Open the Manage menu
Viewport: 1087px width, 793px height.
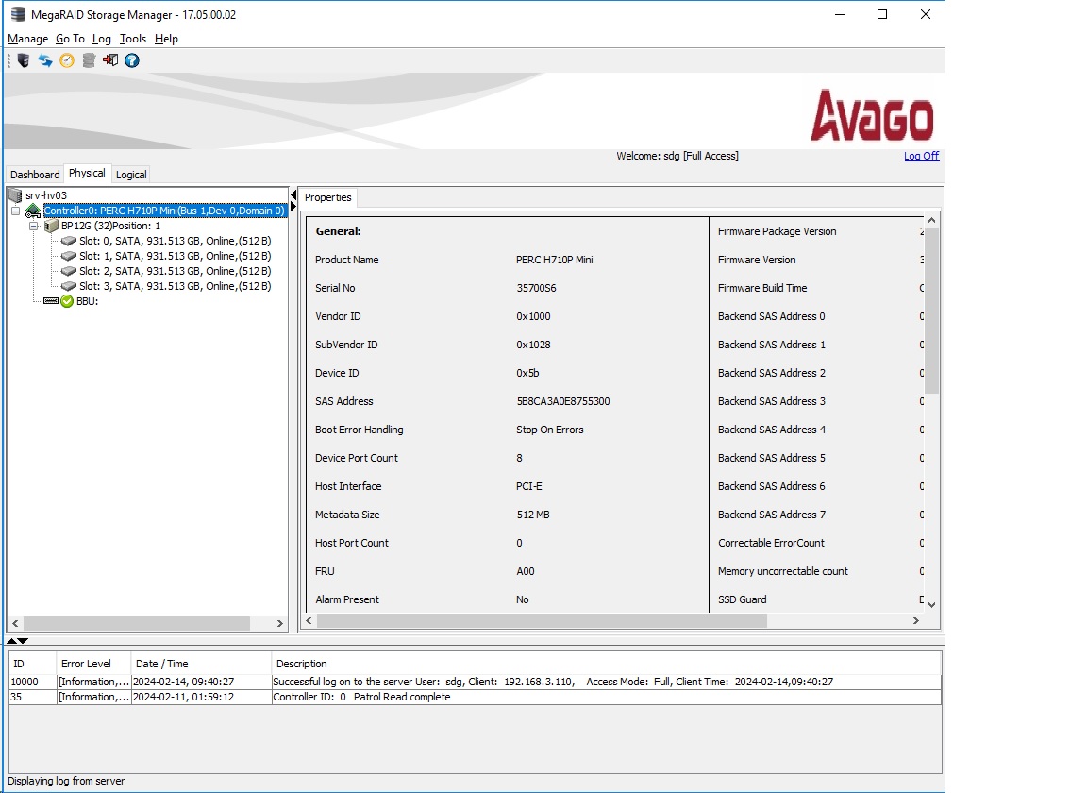click(27, 39)
